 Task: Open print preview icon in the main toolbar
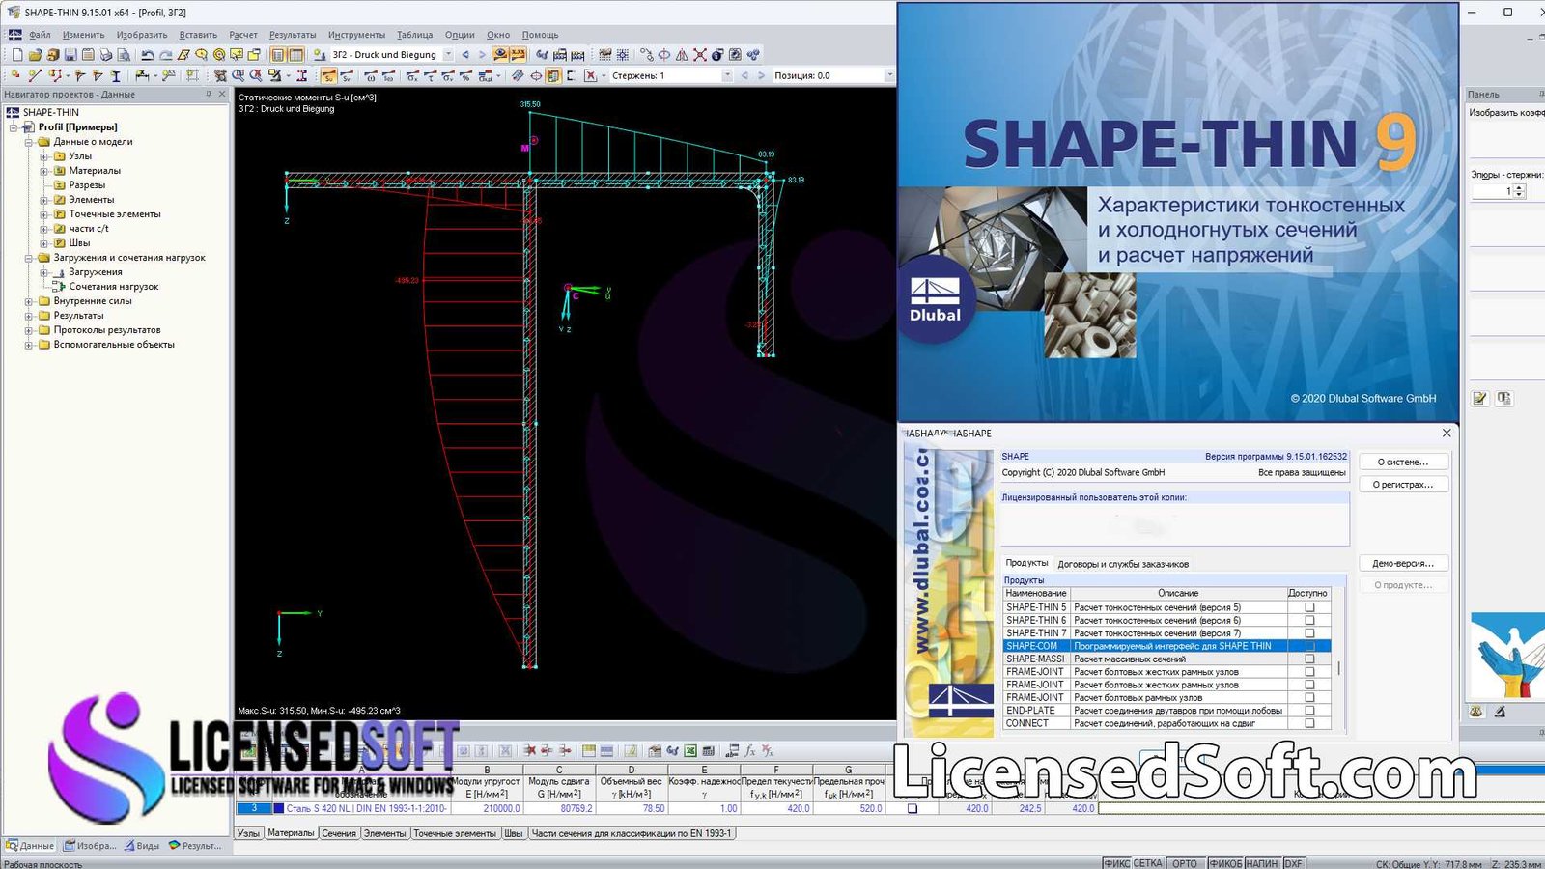click(x=124, y=55)
